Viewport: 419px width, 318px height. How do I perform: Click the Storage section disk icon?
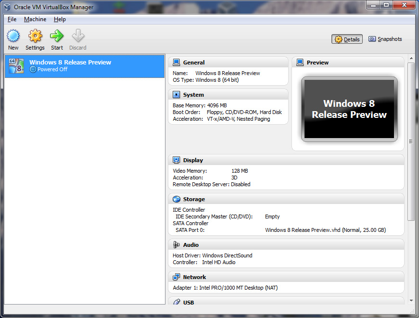(177, 199)
